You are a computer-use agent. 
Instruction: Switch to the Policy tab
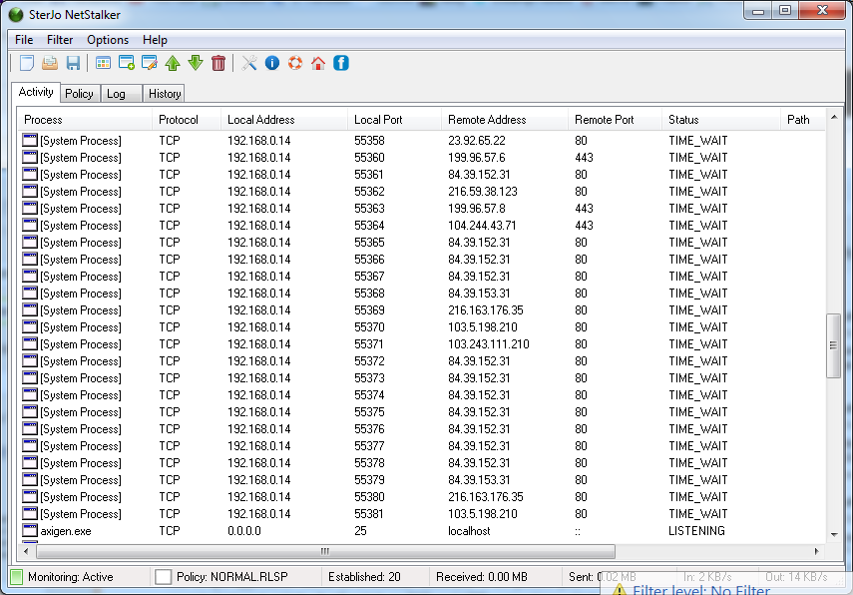click(x=79, y=93)
